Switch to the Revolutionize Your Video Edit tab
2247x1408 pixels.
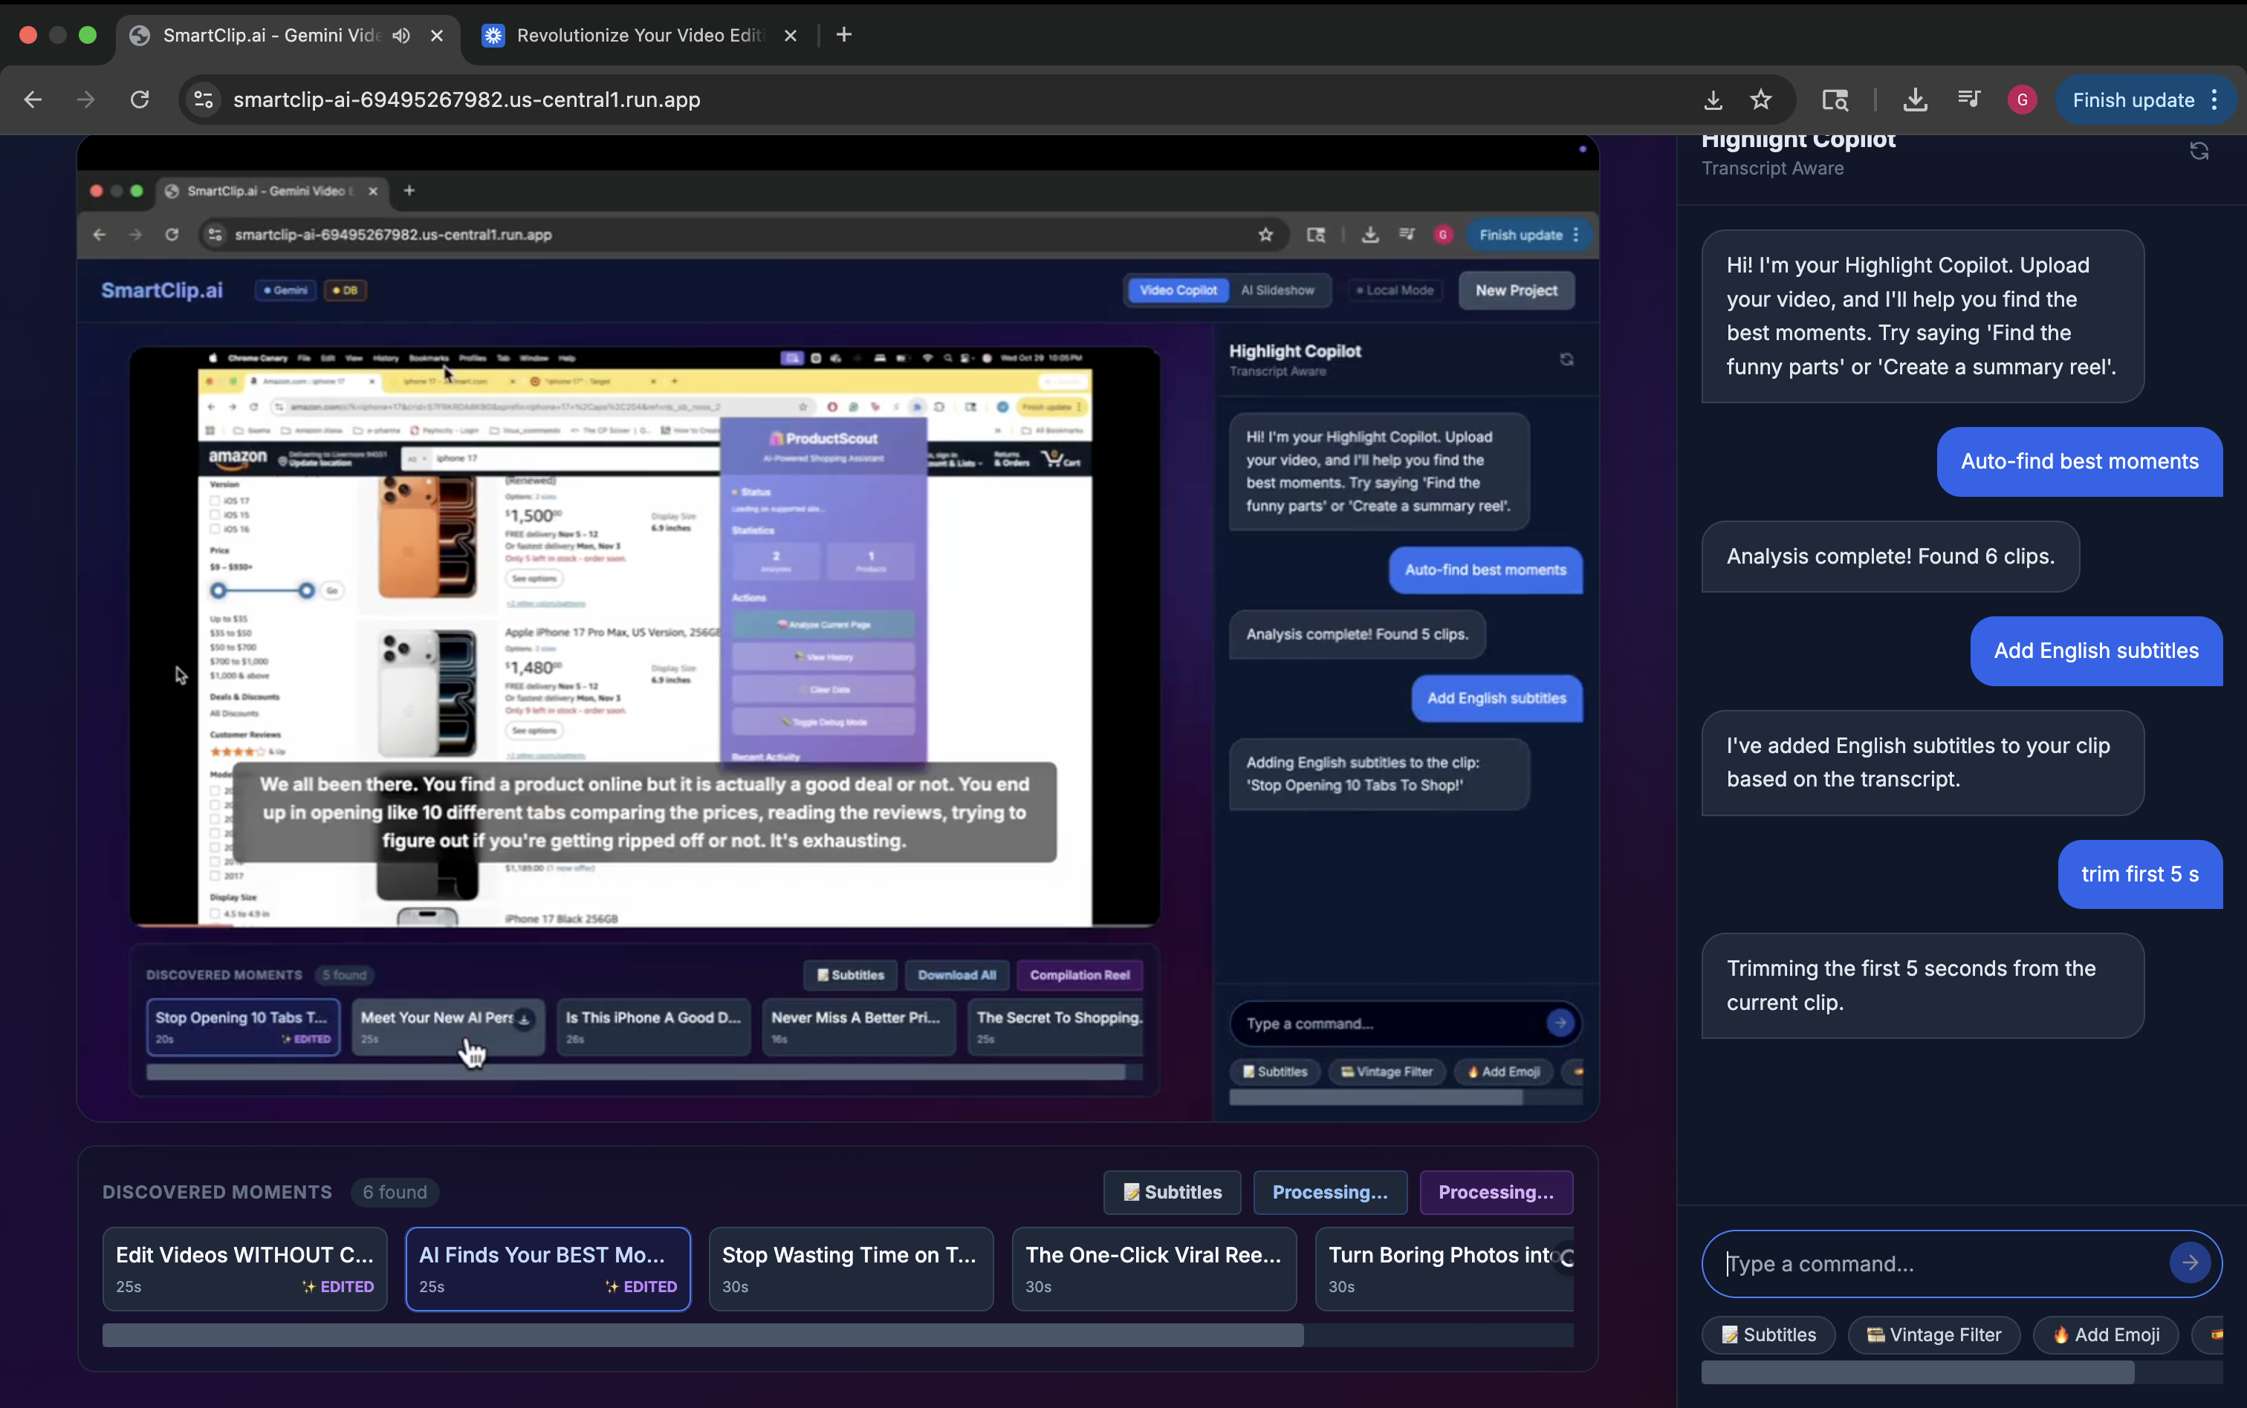point(638,36)
